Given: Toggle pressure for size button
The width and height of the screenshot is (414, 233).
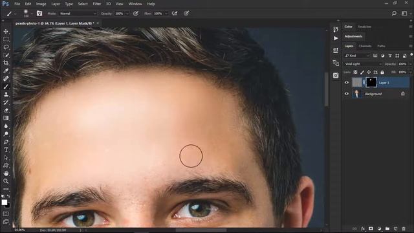Looking at the screenshot, I should (186, 13).
